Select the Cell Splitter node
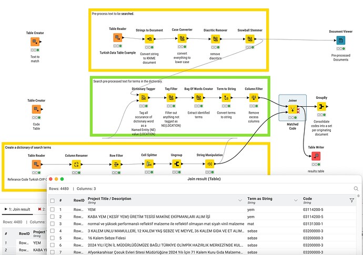Image resolution: width=363 pixels, height=255 pixels. click(148, 164)
